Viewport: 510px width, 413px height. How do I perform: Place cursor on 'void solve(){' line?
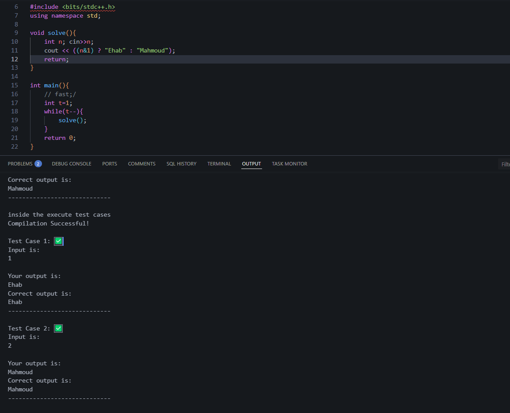click(53, 33)
